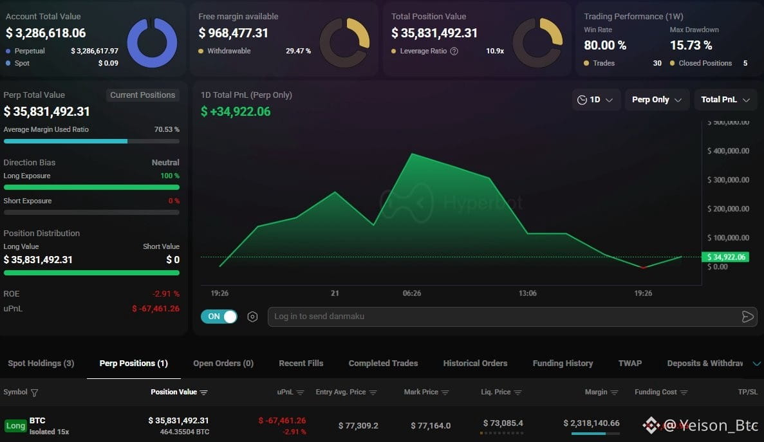Screen dimensions: 764x442
Task: Click the Position Distribution long/short bar
Action: click(x=91, y=273)
